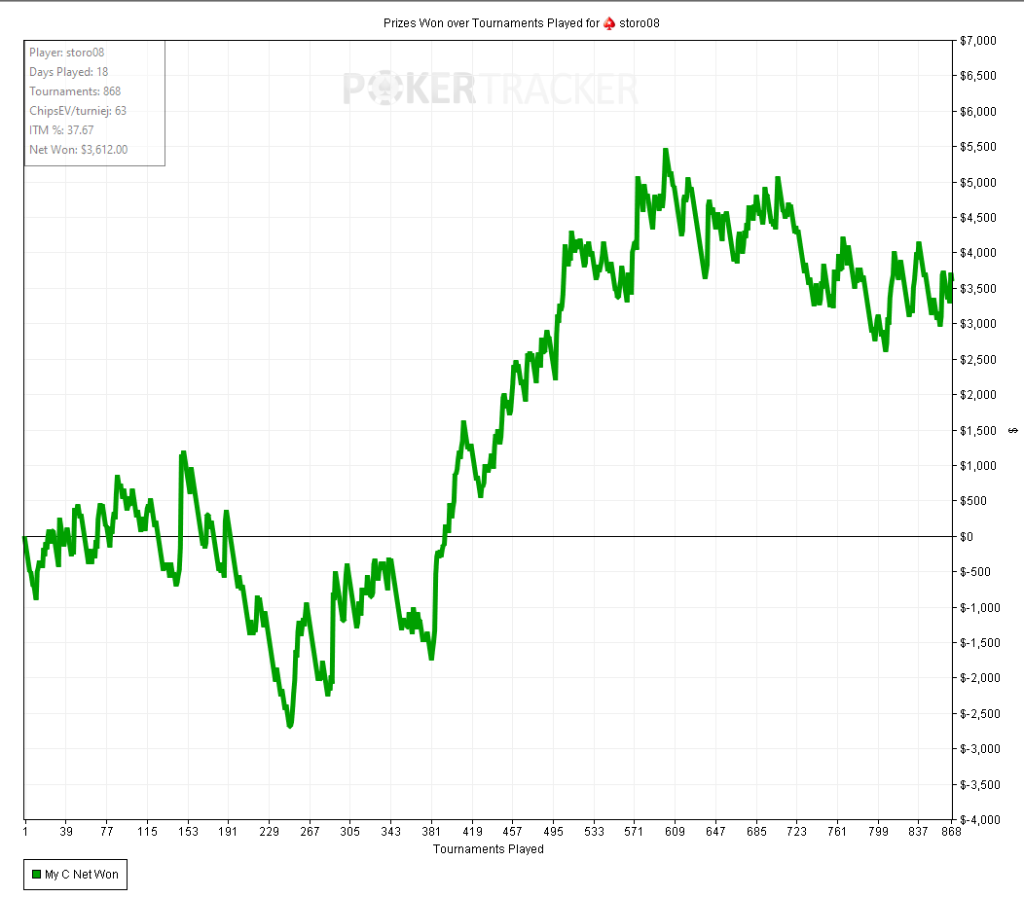Click the green My C Net Won swatch
Viewport: 1024px width, 897px height.
[x=36, y=875]
